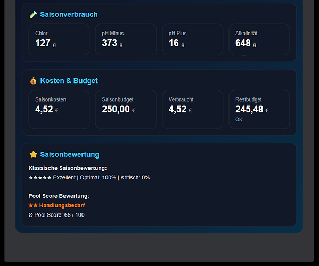Click the Saisonbudget 250,00 € card
Viewport: 319px width, 266px height.
pyautogui.click(x=126, y=110)
